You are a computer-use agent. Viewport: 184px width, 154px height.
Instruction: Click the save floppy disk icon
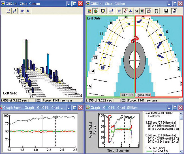pos(166,11)
